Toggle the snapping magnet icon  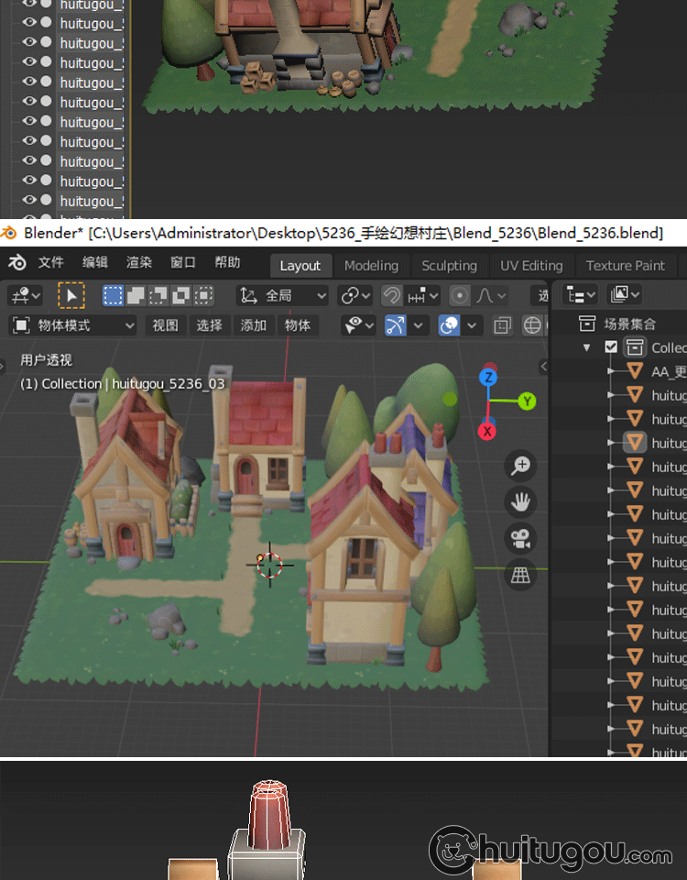(391, 295)
